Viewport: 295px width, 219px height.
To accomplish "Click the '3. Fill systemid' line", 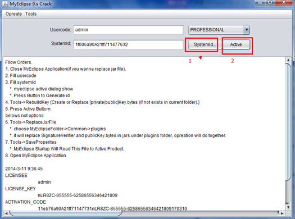I will pos(20,83).
